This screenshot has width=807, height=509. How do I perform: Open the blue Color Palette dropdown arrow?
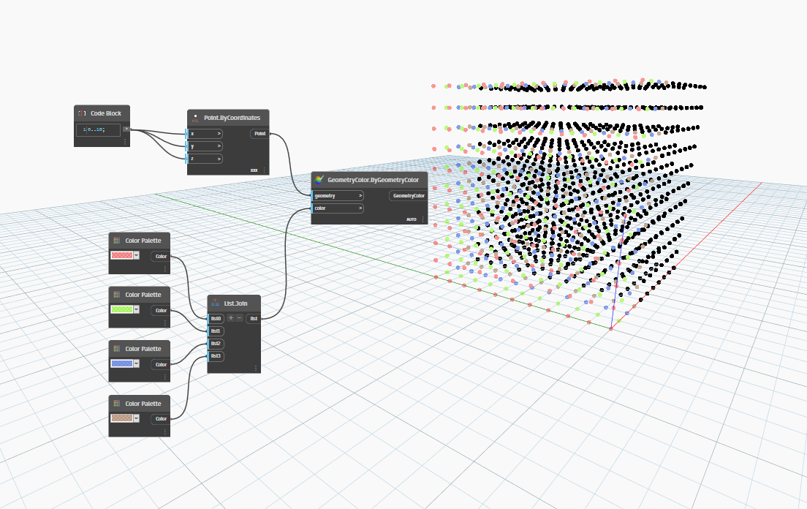click(x=137, y=363)
